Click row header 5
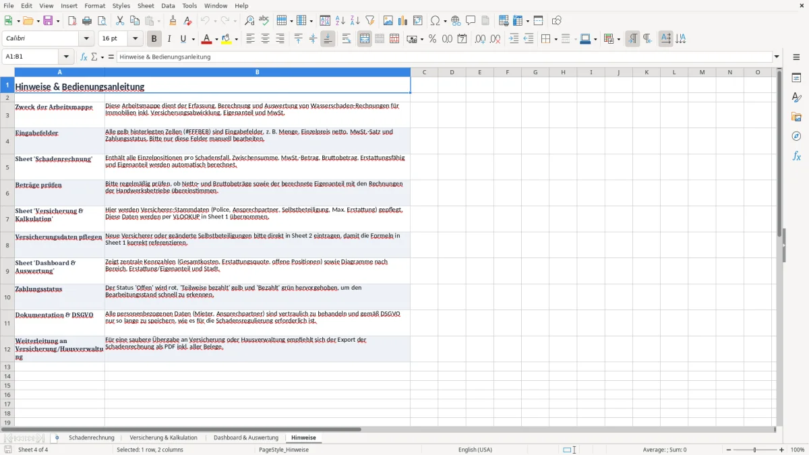809x455 pixels. pyautogui.click(x=7, y=167)
